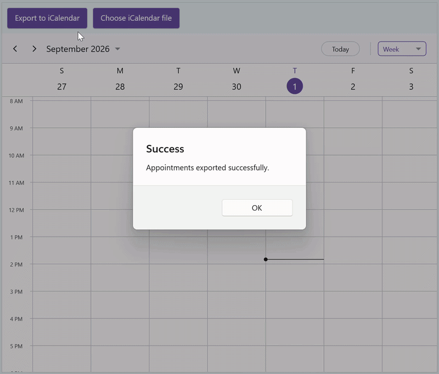Click the 12 PM time label

point(16,210)
